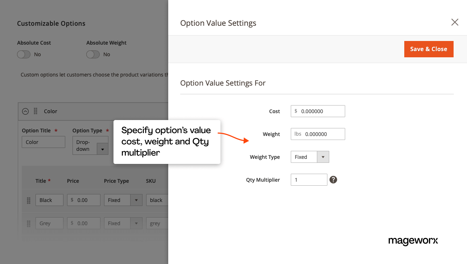Click inside the Weight input field
This screenshot has height=264, width=467.
(318, 134)
